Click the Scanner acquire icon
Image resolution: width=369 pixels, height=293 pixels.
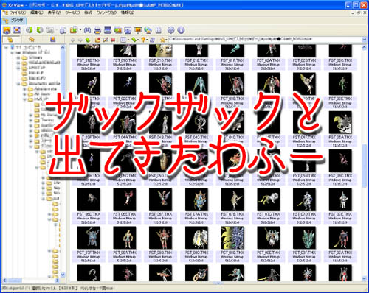pyautogui.click(x=108, y=30)
